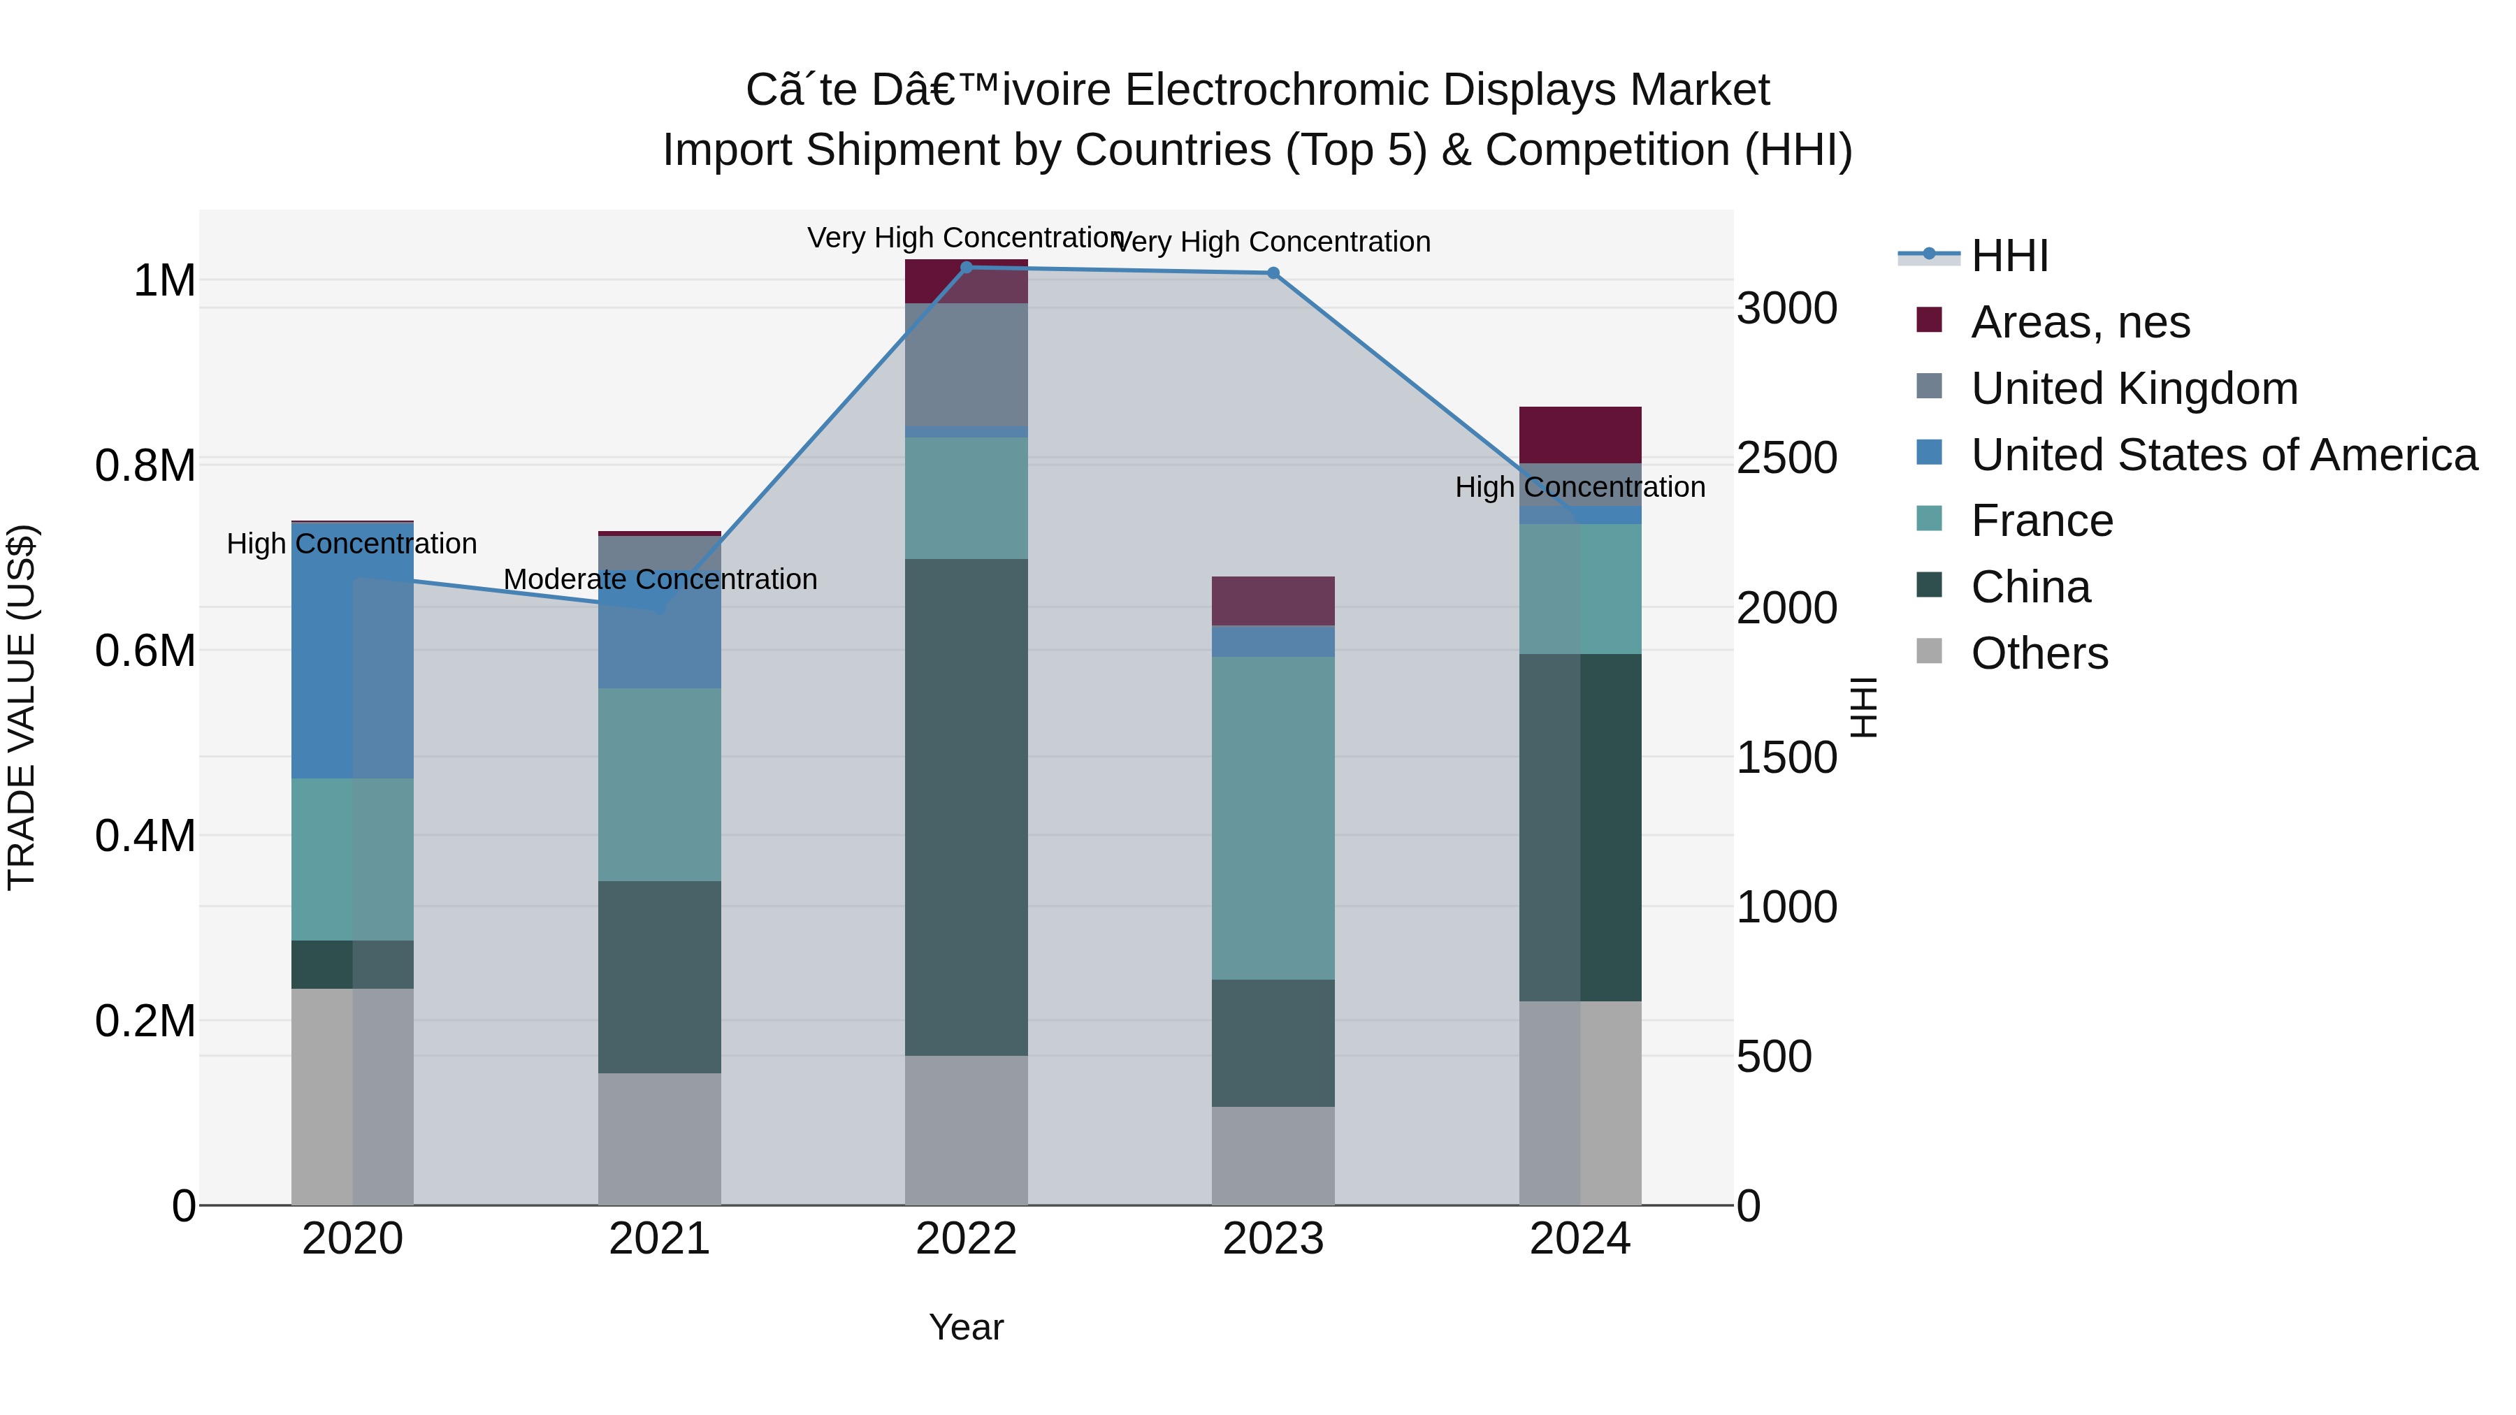This screenshot has height=1415, width=2516.
Task: Click the '0.6M' left axis tick label
Action: pyautogui.click(x=145, y=651)
